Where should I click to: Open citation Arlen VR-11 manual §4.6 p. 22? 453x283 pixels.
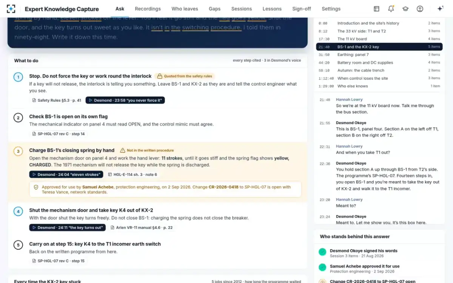(x=142, y=228)
